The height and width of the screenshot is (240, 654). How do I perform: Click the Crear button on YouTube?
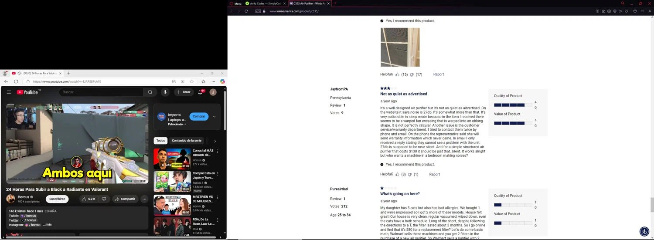pos(184,92)
